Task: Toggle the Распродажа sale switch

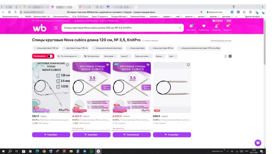Action: (50, 56)
